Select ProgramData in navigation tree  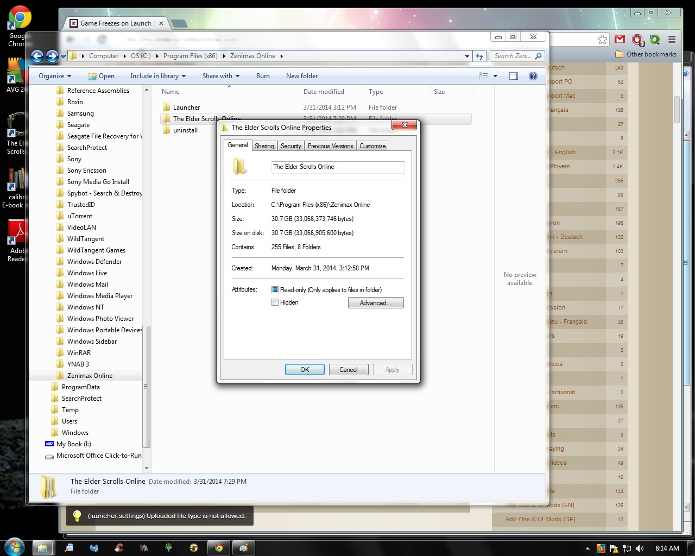pyautogui.click(x=80, y=387)
